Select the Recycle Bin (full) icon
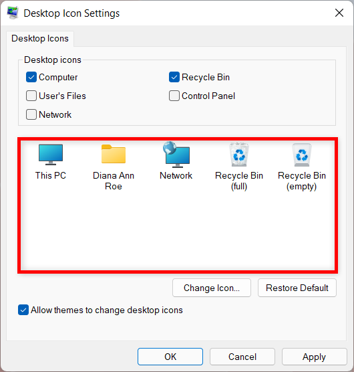The image size is (354, 372). point(239,155)
